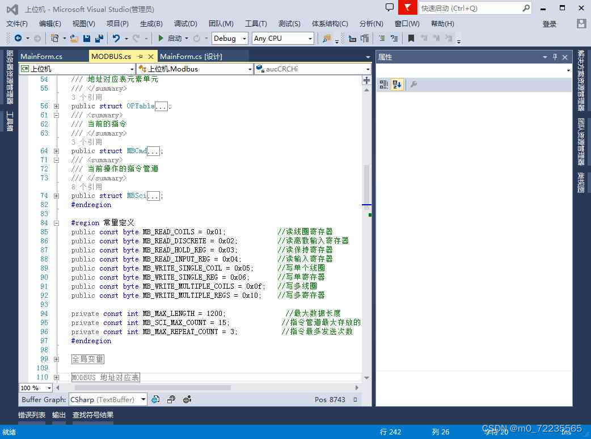This screenshot has height=439, width=591.
Task: Pin the Properties panel with pushpin icon
Action: point(555,57)
